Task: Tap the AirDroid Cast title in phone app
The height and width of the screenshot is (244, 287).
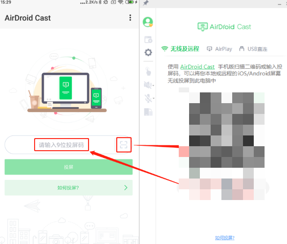Action: (x=28, y=18)
